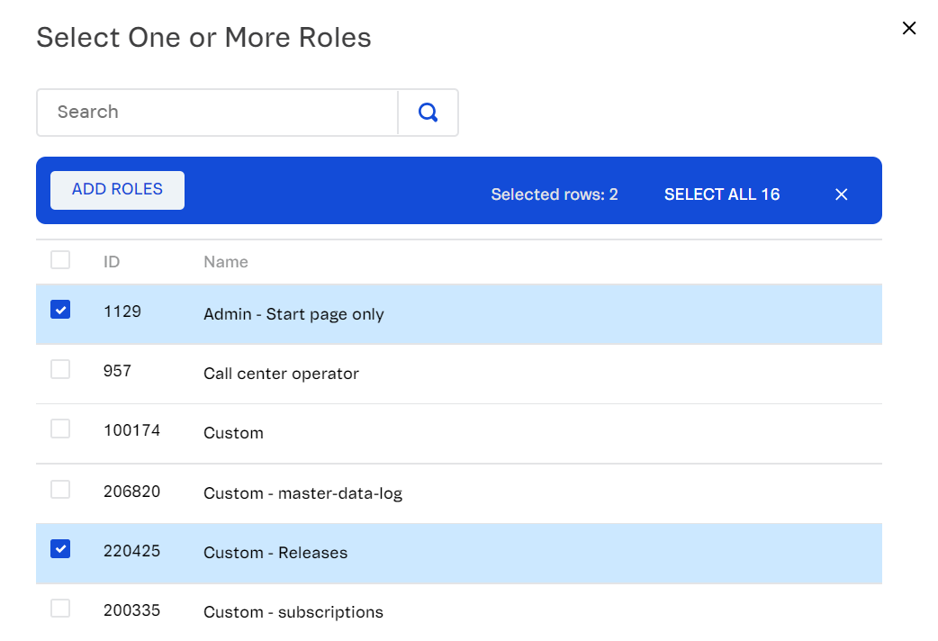Click the magnifier search icon button
This screenshot has width=938, height=641.
428,113
